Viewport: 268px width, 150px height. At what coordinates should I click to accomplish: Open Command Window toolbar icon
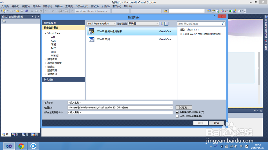coord(239,11)
